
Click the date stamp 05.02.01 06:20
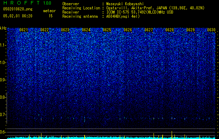pyautogui.click(x=18, y=16)
